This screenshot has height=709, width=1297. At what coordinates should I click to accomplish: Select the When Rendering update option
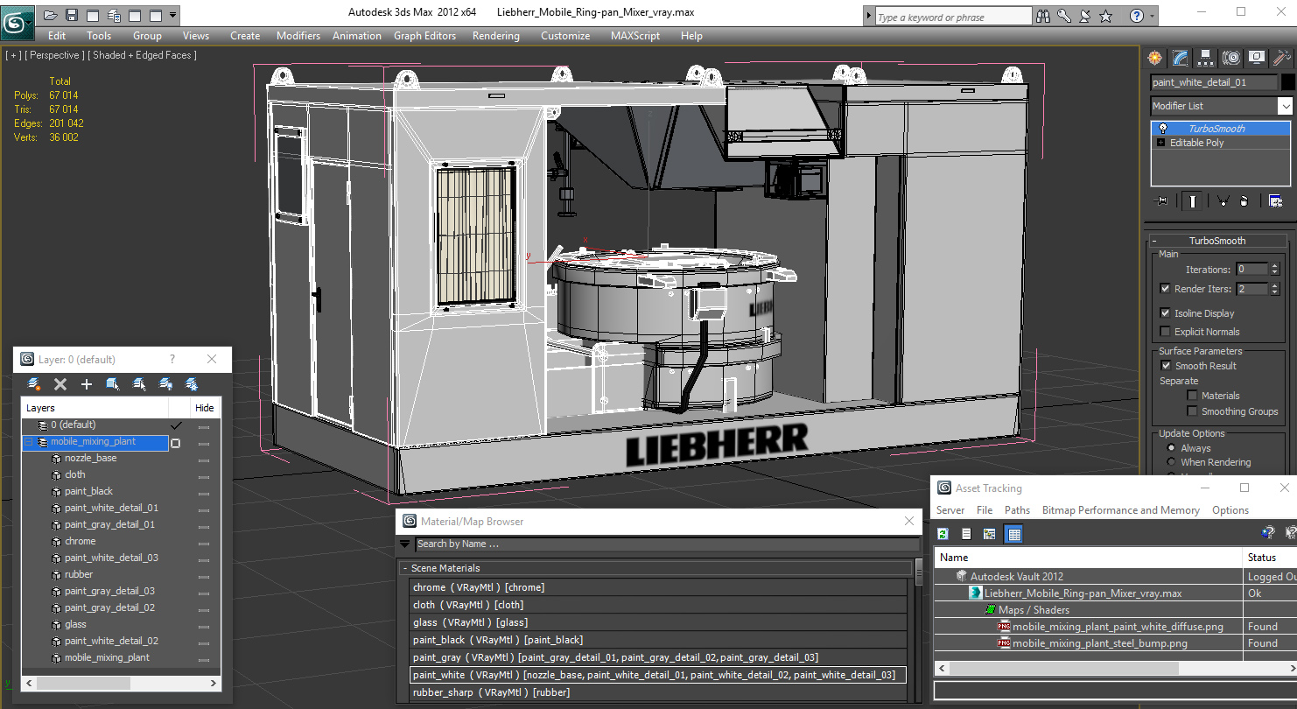[1171, 462]
